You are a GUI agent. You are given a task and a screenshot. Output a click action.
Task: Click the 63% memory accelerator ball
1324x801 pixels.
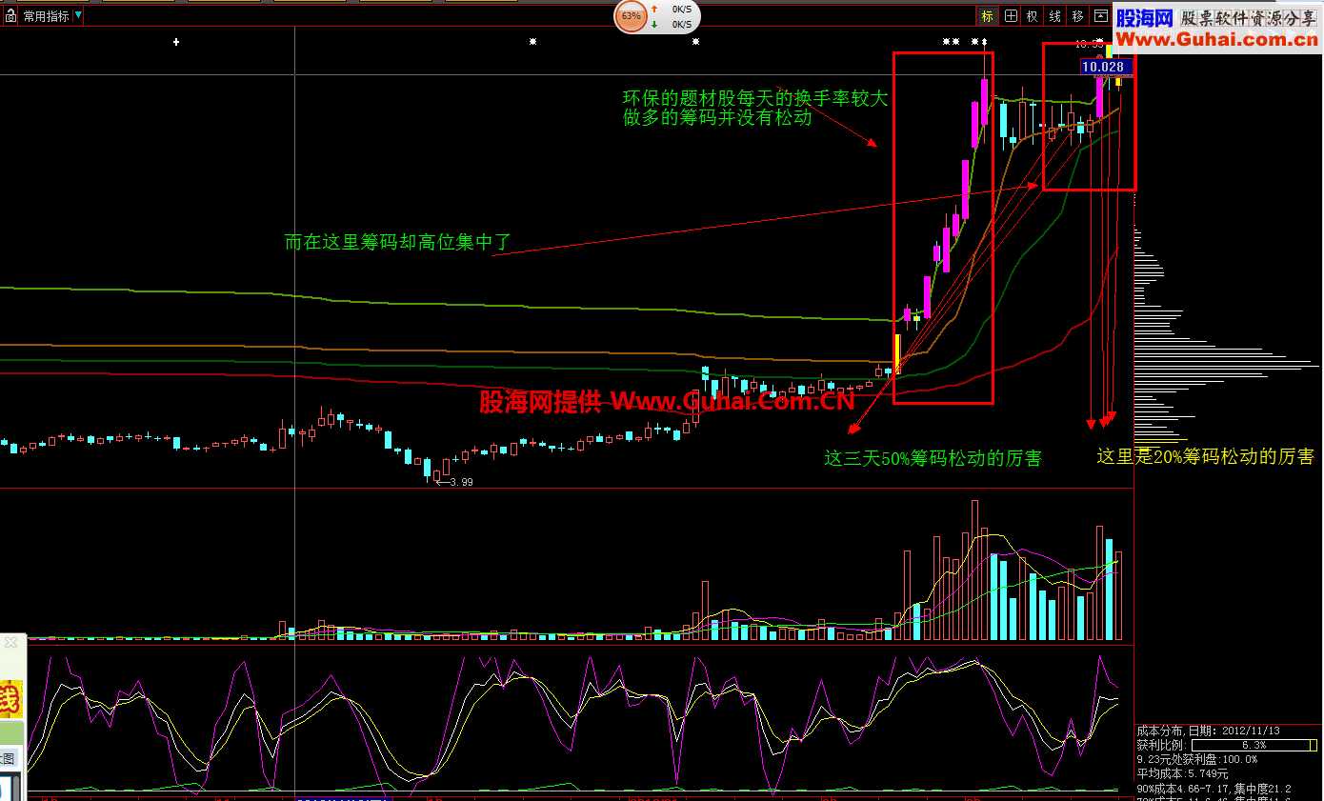pyautogui.click(x=631, y=16)
